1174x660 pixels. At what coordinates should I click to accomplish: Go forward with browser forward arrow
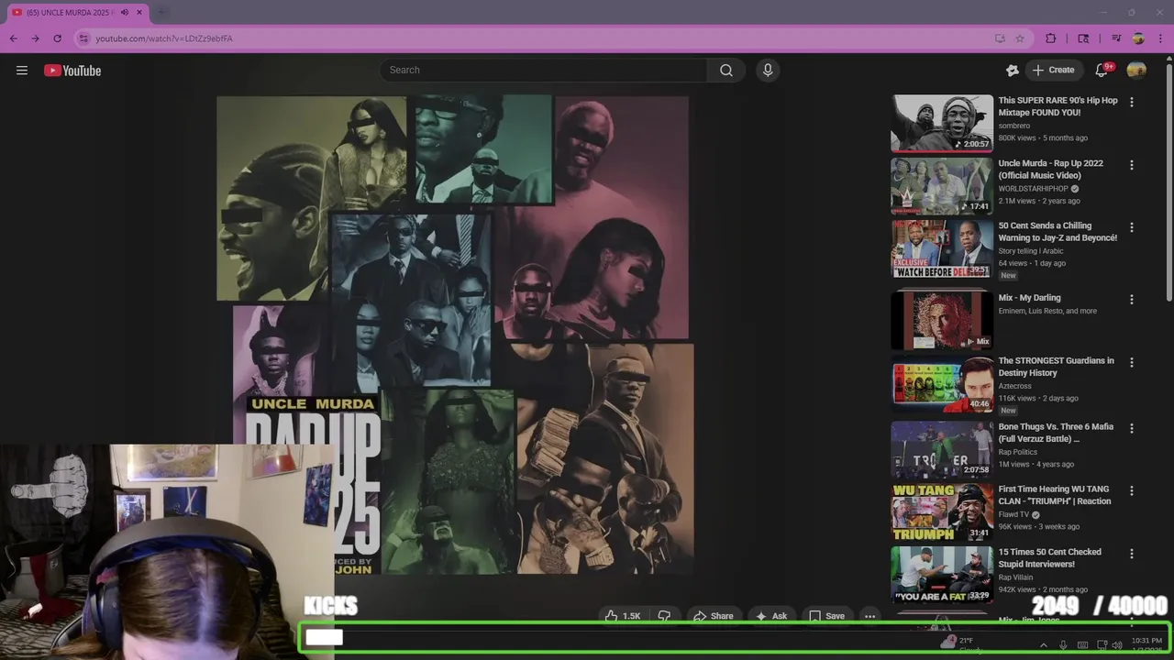35,38
